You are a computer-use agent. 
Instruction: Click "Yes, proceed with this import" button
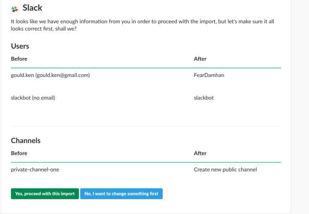(x=45, y=194)
